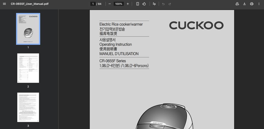Screen dimensions: 264x129
Task: Select page 1 thumbnail
Action: pyautogui.click(x=28, y=29)
